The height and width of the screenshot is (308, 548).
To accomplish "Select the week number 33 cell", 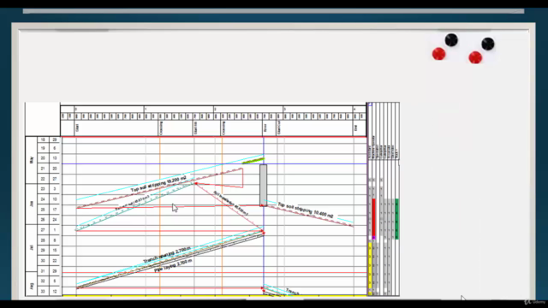I will tap(43, 291).
